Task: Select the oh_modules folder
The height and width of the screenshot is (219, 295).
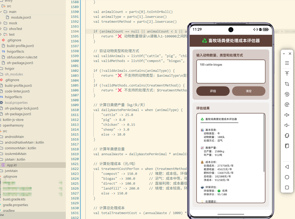Action: 14,74
